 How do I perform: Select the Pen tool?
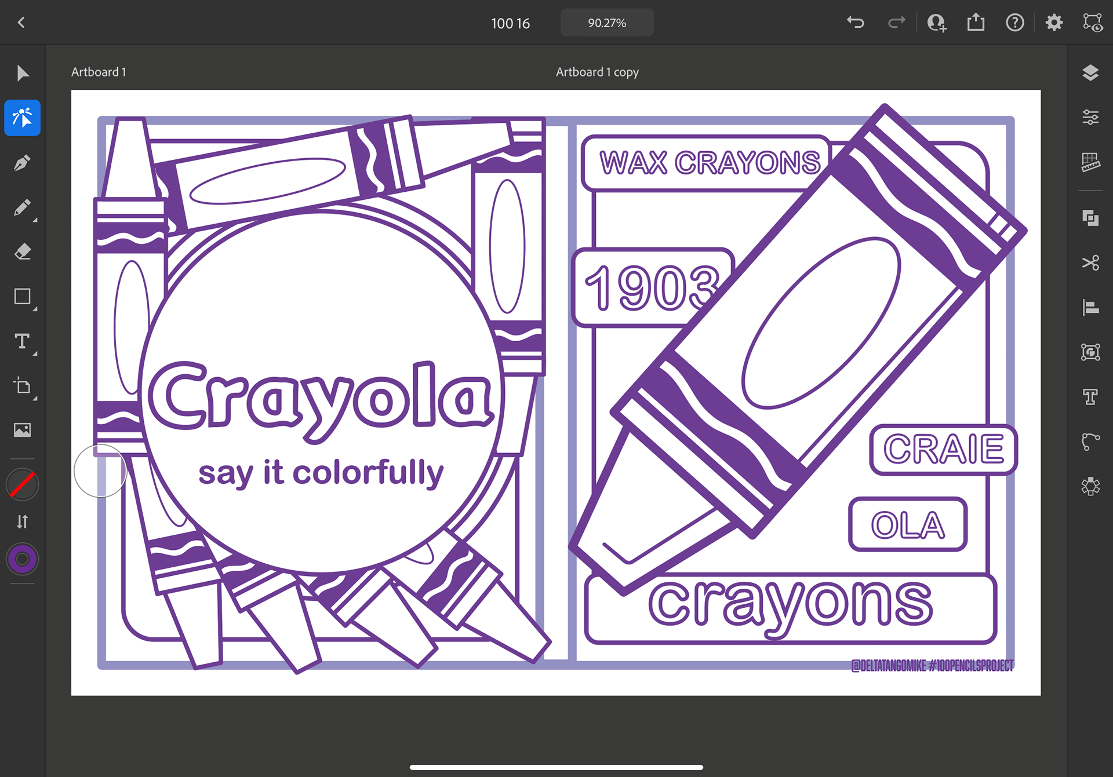tap(23, 163)
